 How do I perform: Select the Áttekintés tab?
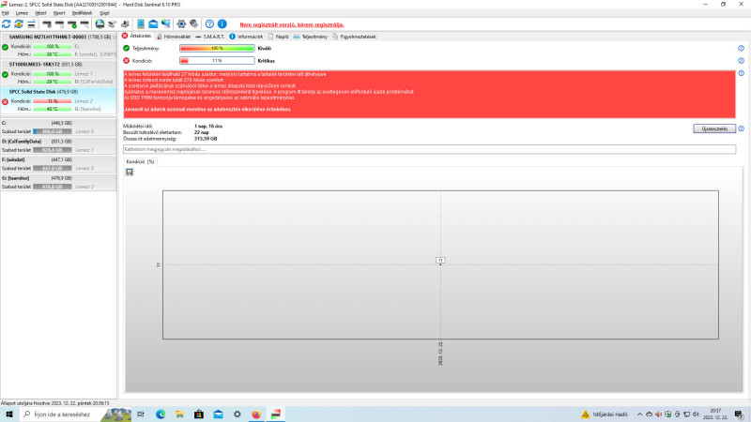(x=137, y=36)
